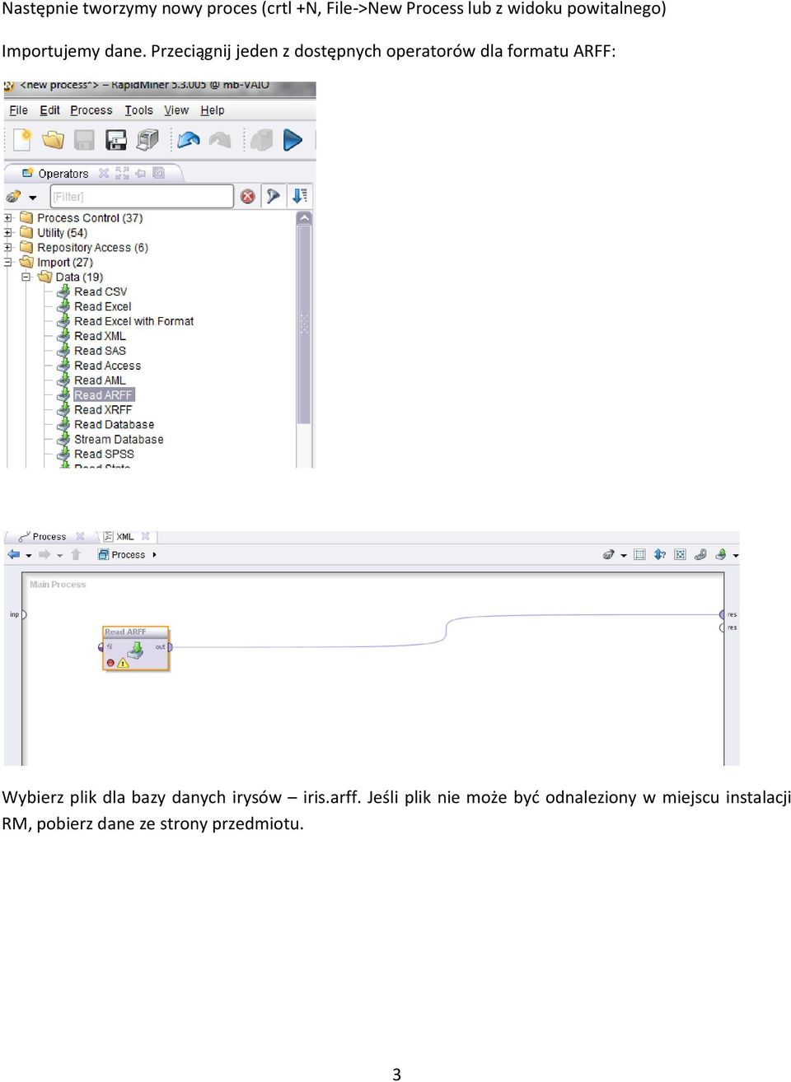
Task: Close the Process tab in the lower panel
Action: 80,537
